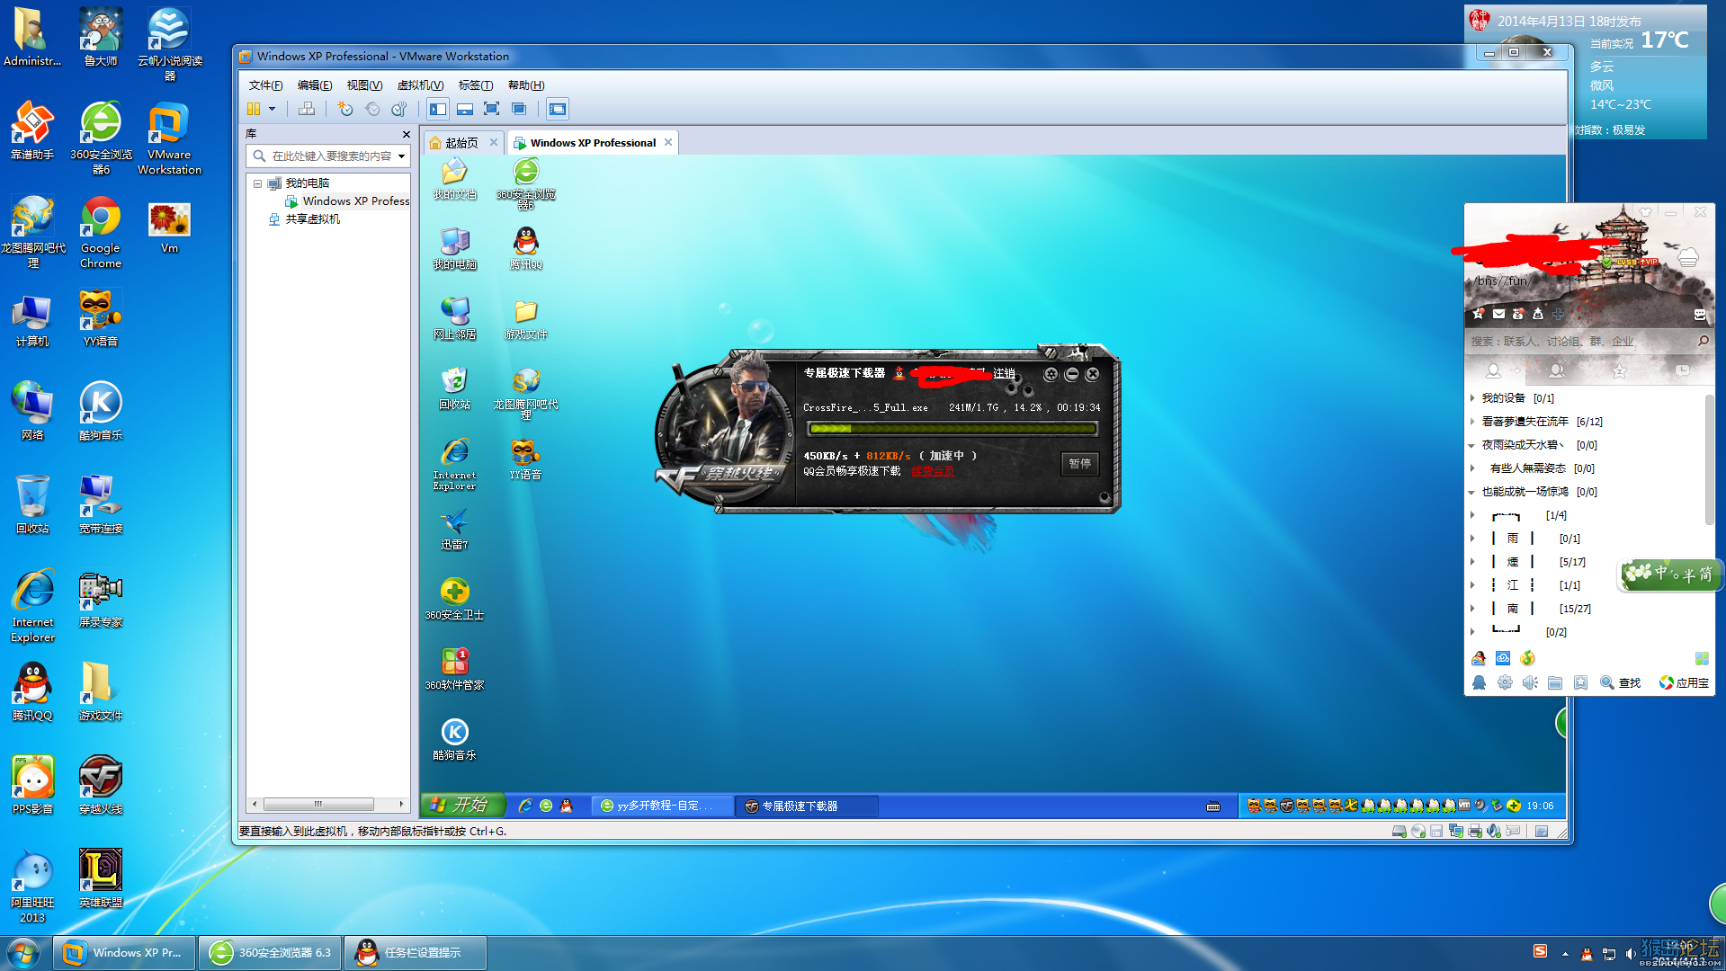
Task: Switch to QQ groups tab icon
Action: click(x=1557, y=370)
